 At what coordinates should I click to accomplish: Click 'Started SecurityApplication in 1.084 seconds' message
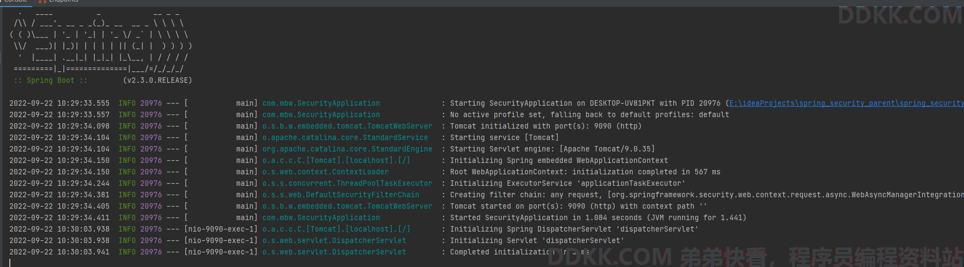598,217
